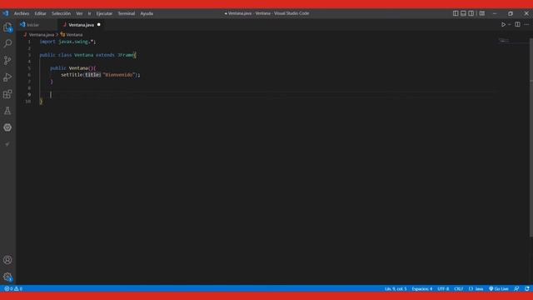Image resolution: width=533 pixels, height=300 pixels.
Task: Open the Ver menu
Action: click(79, 13)
